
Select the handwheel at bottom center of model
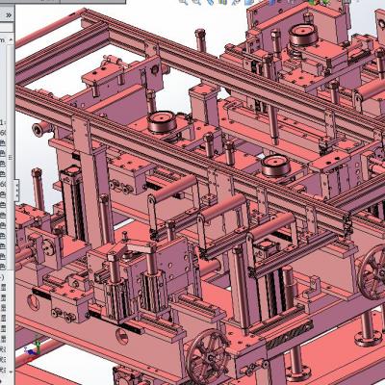pos(208,356)
